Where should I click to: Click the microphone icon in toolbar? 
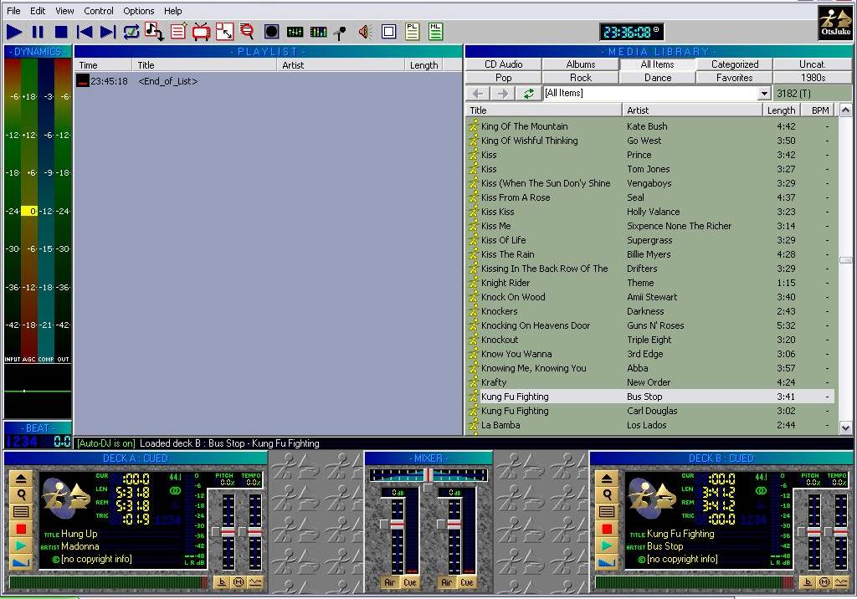coord(341,33)
